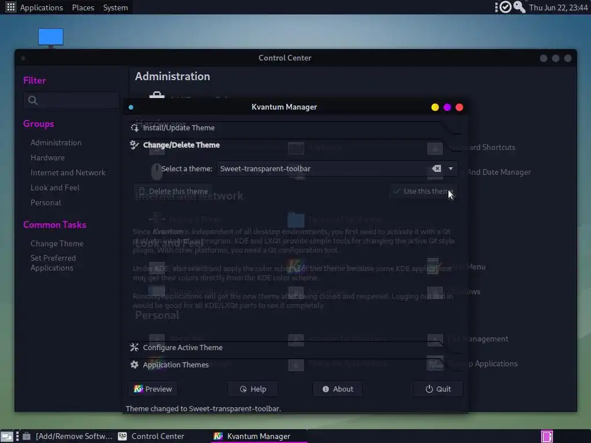Select Look and Feel group
591x443 pixels.
55,188
